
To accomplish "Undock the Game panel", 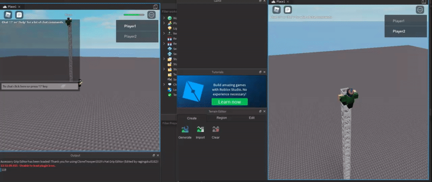I will [260, 1].
